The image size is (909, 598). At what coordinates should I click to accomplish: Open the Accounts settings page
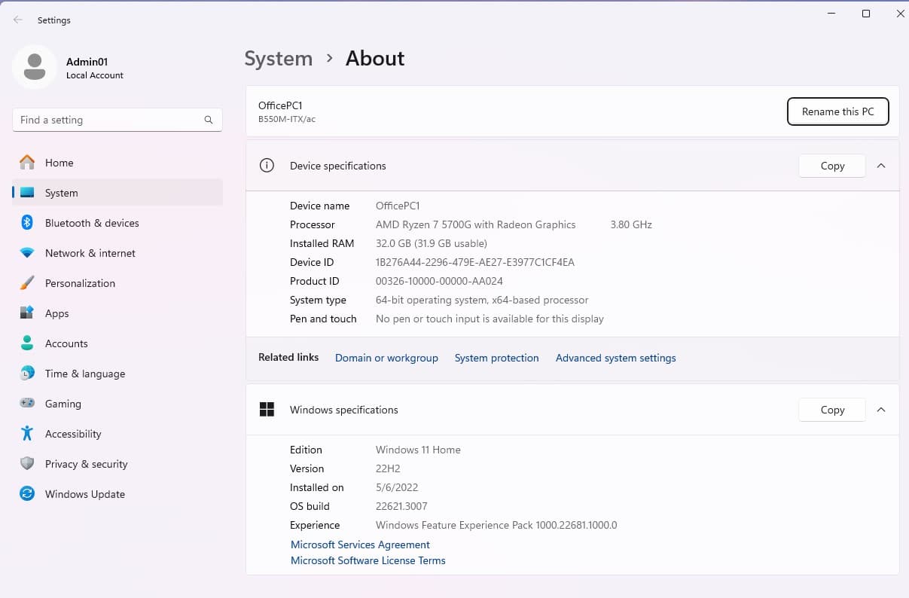pyautogui.click(x=117, y=343)
